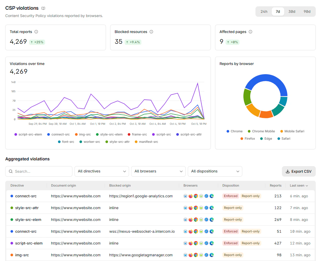Viewport: 321px width, 261px height.
Task: Select the 7d time range tab
Action: 278,12
